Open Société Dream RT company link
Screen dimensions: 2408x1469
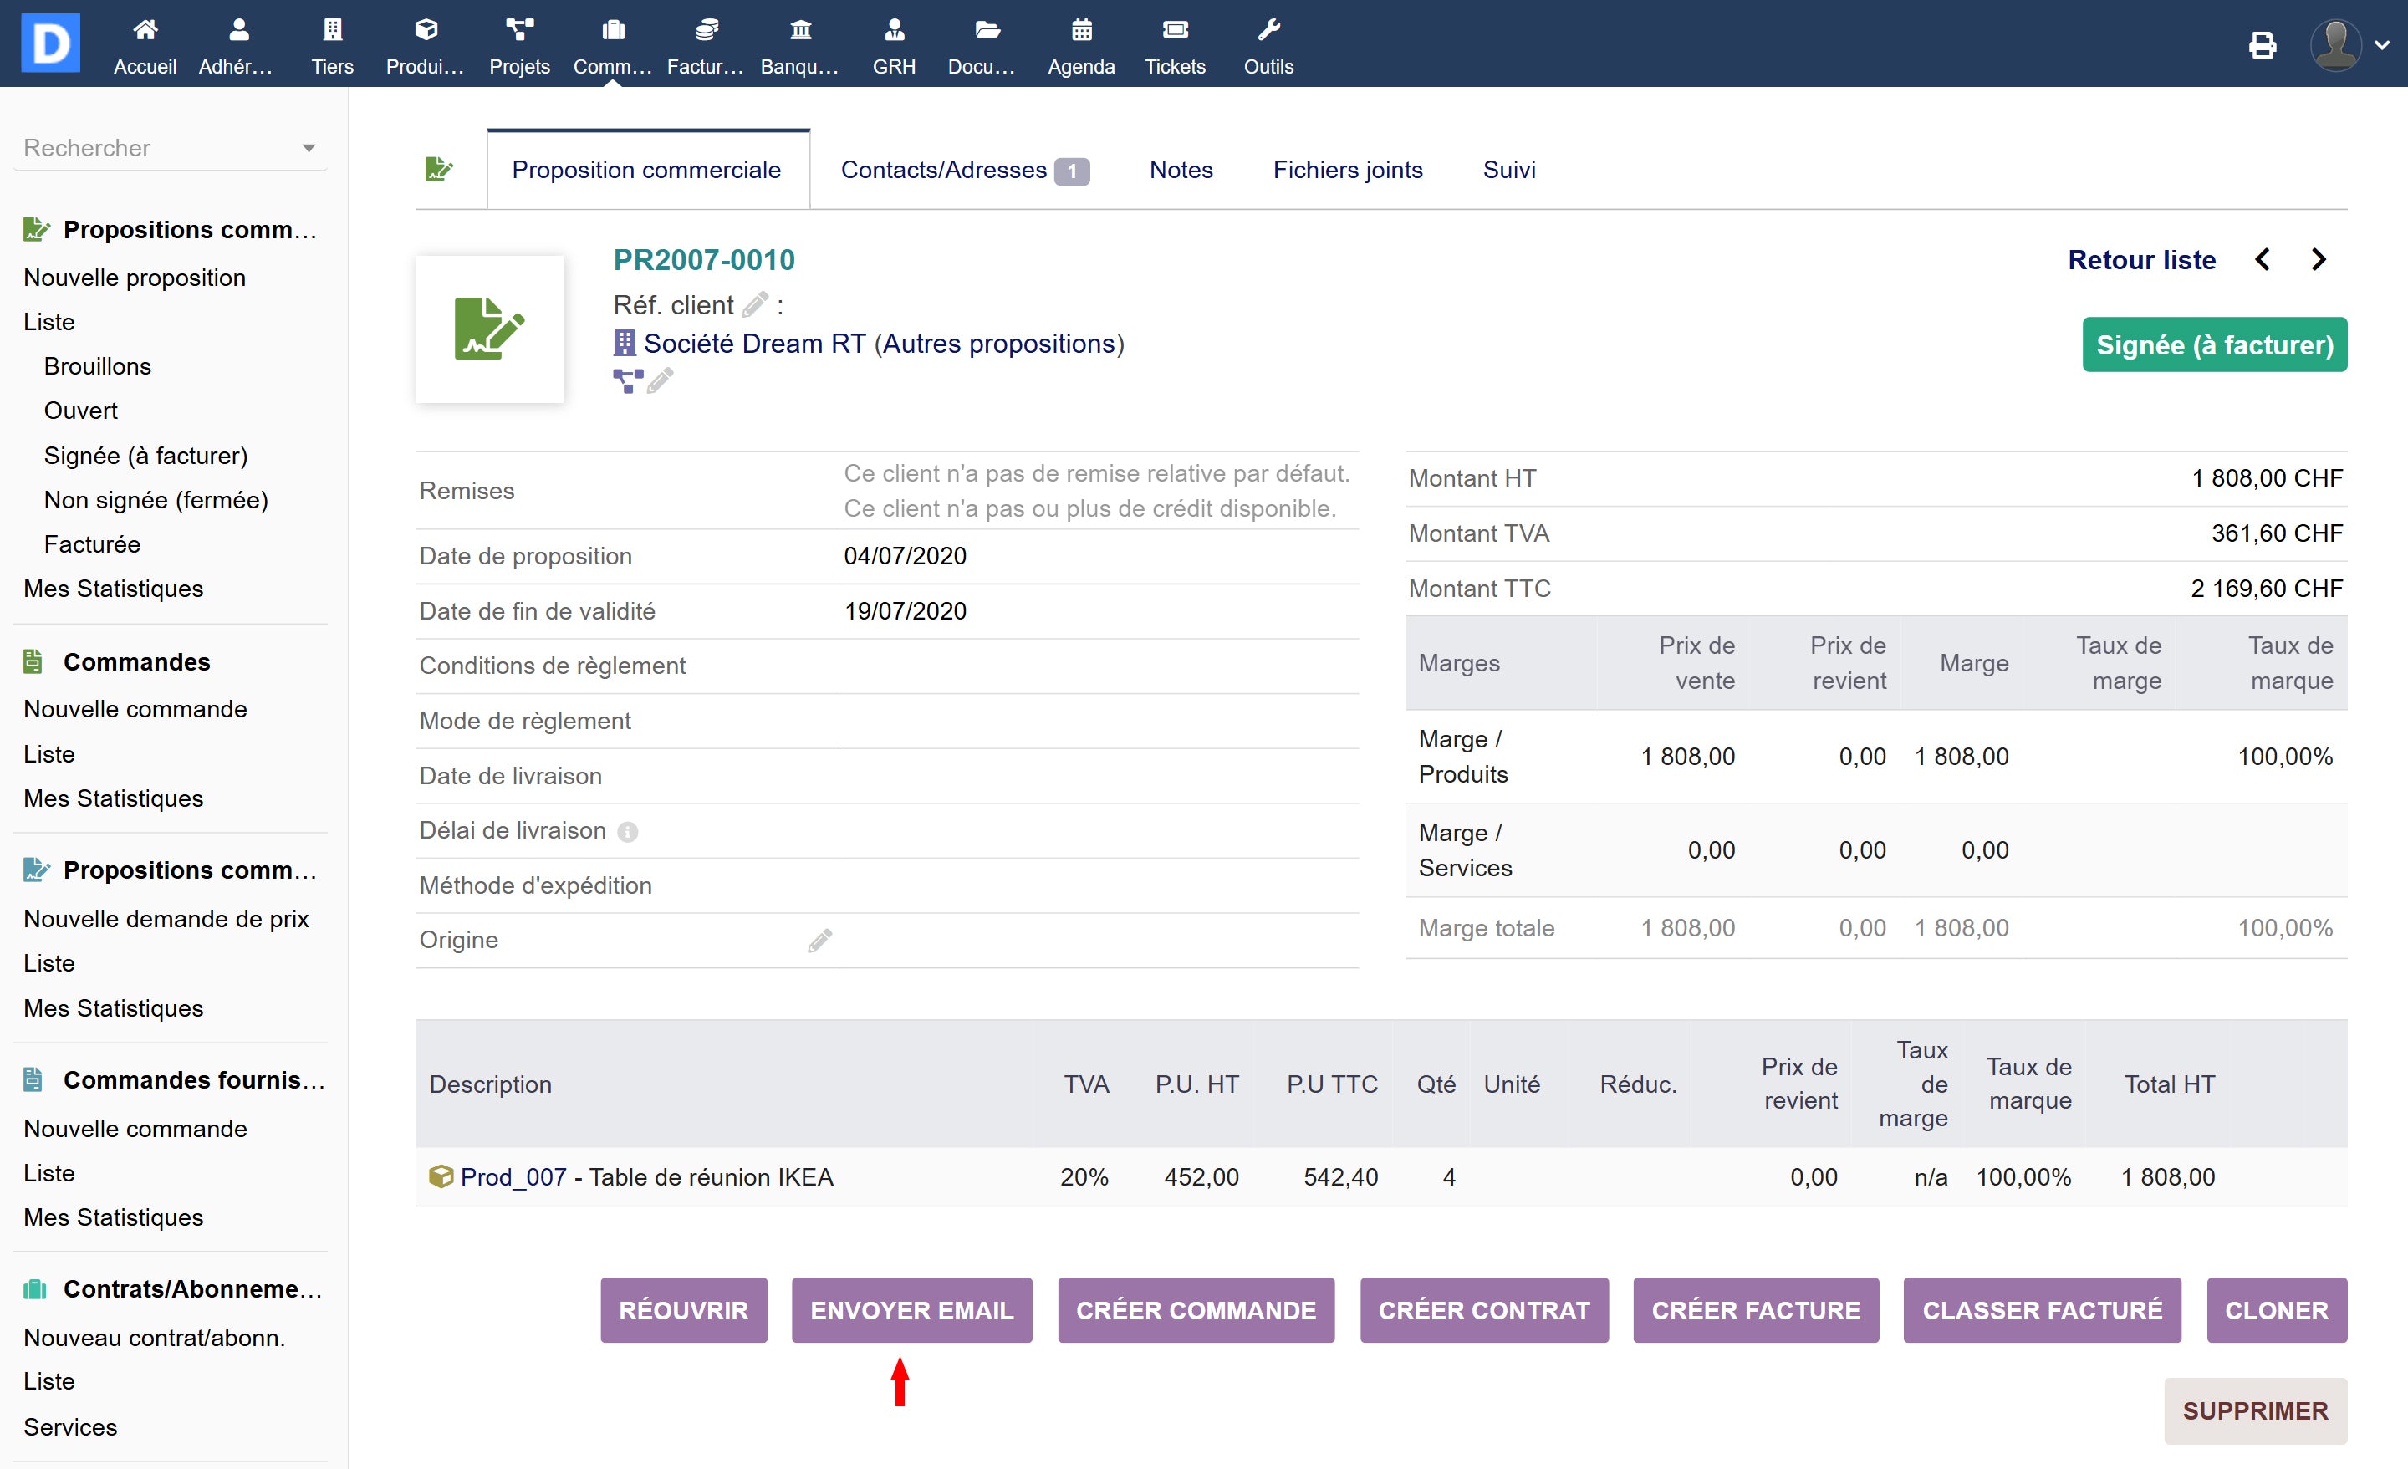pos(753,344)
